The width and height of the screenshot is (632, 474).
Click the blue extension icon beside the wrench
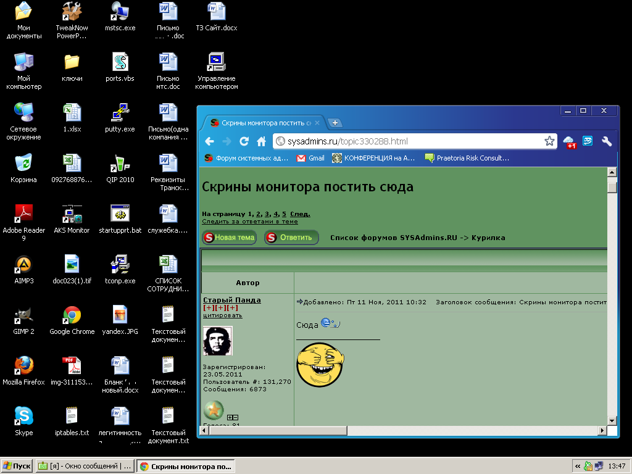[x=588, y=141]
